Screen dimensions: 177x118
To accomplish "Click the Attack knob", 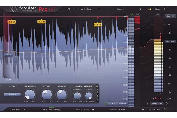I will [x=47, y=94].
